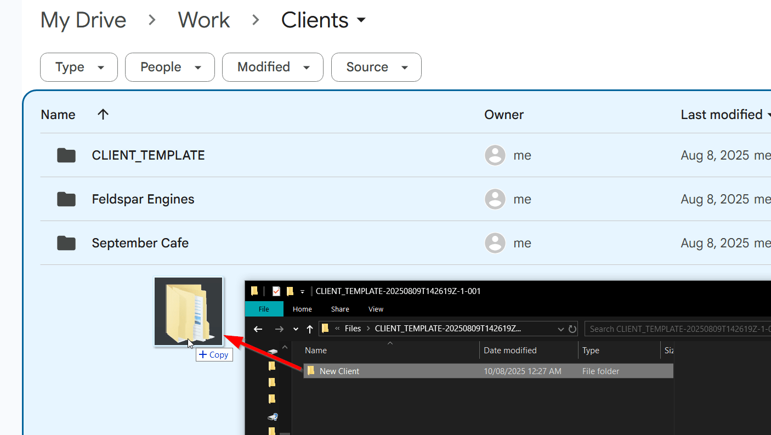Go up one folder level in Explorer
Viewport: 771px width, 435px height.
(x=310, y=329)
